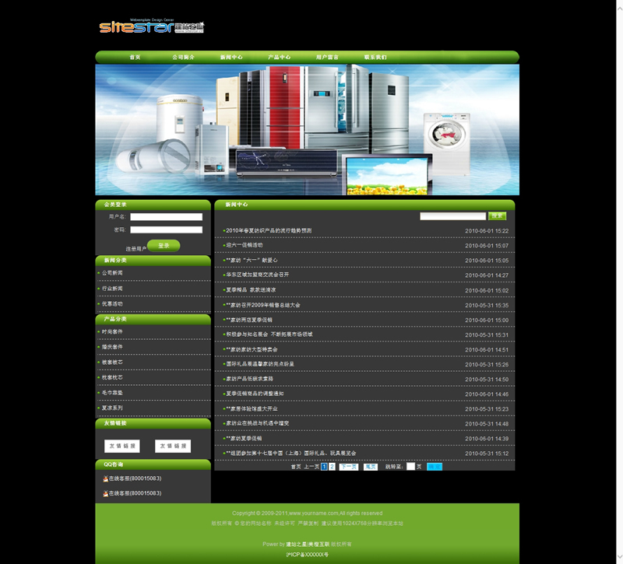Image resolution: width=623 pixels, height=564 pixels.
Task: Open the 迎六一促销活动 news article
Action: point(245,246)
